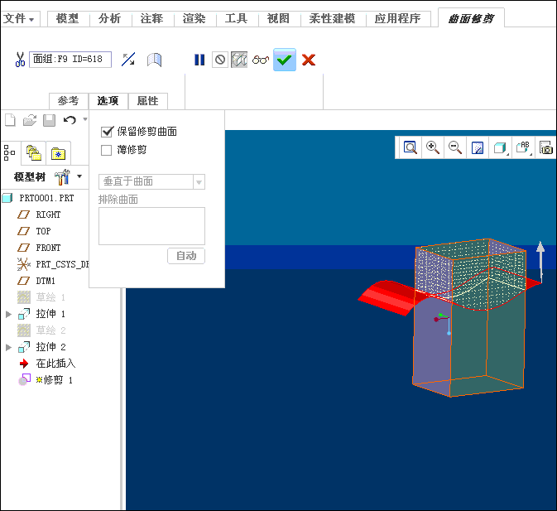The height and width of the screenshot is (511, 557).
Task: Select PRT0001.PRT in model tree
Action: (46, 198)
